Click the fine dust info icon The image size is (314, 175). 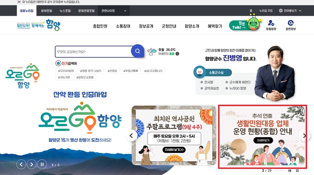click(177, 54)
